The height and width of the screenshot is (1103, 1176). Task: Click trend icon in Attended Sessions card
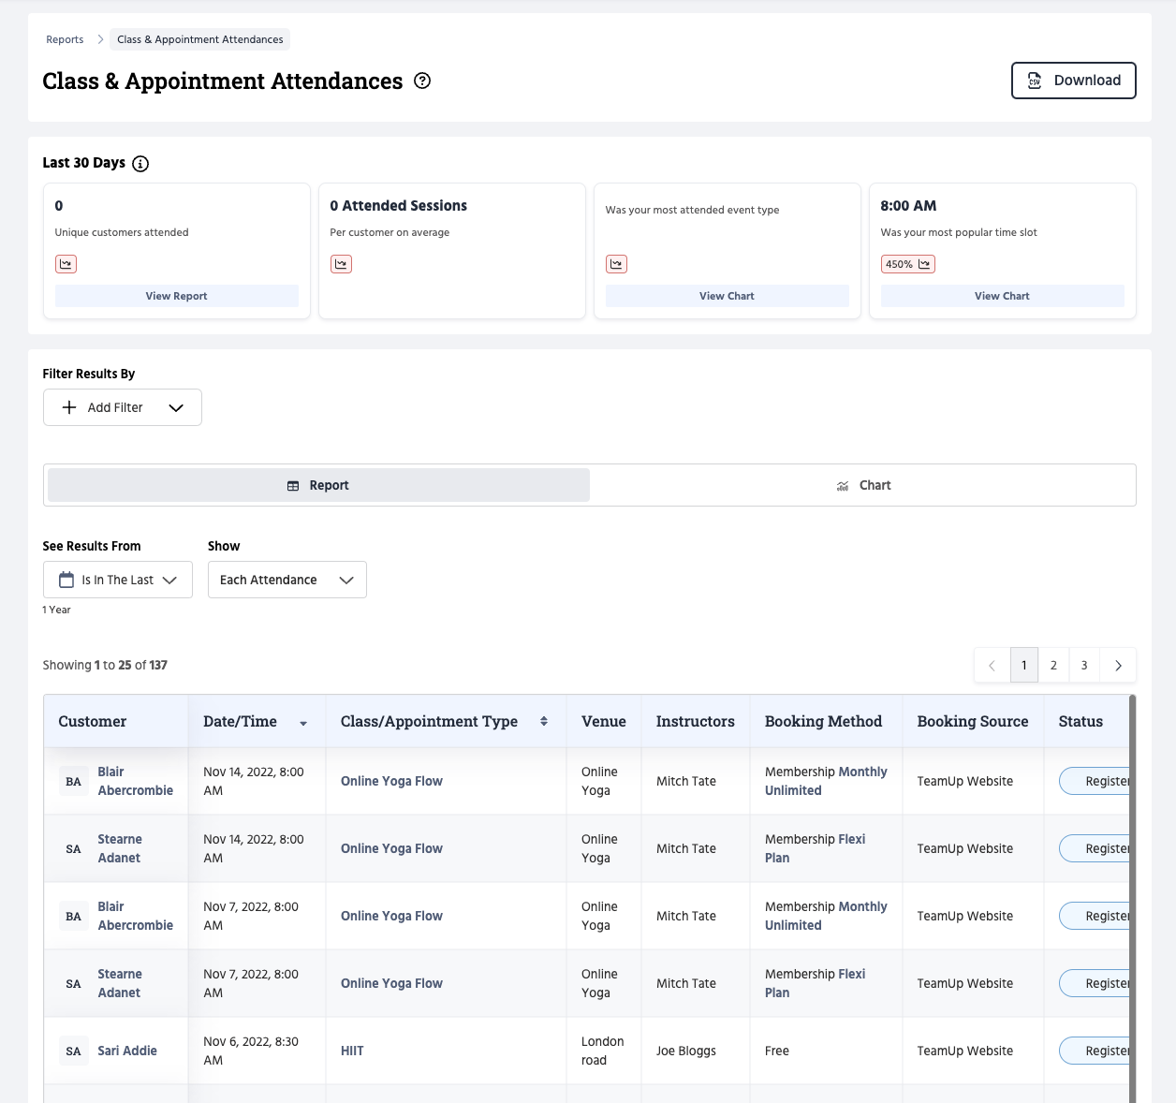pos(341,264)
